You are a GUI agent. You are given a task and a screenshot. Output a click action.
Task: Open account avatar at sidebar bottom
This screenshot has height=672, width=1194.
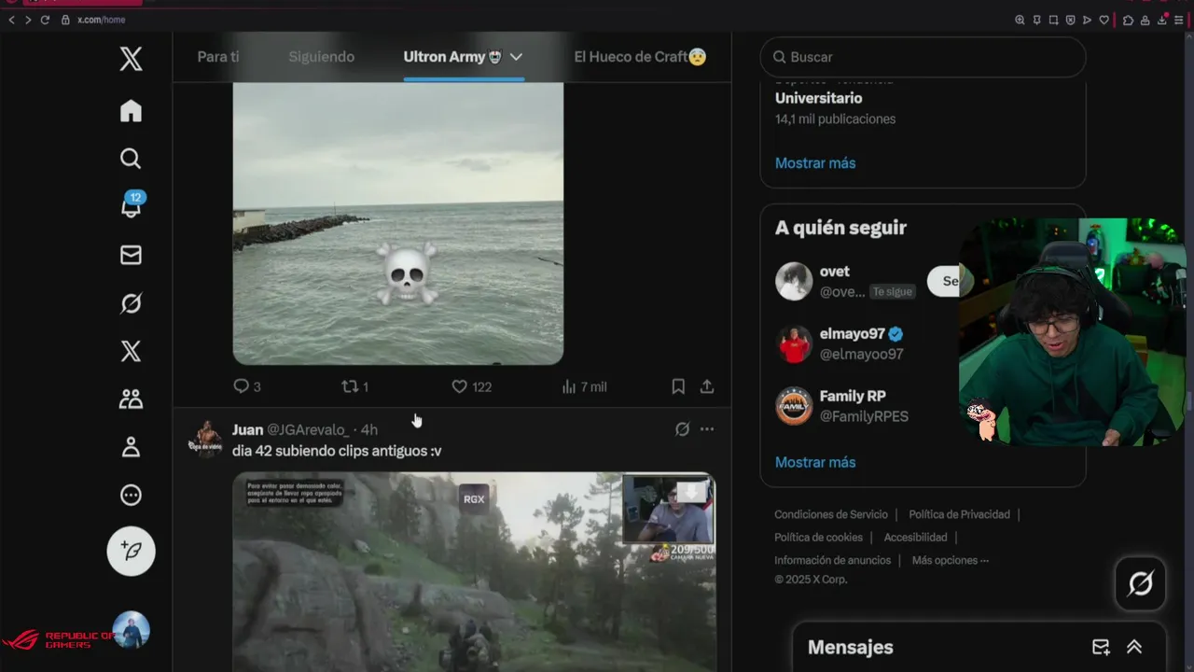pyautogui.click(x=131, y=630)
